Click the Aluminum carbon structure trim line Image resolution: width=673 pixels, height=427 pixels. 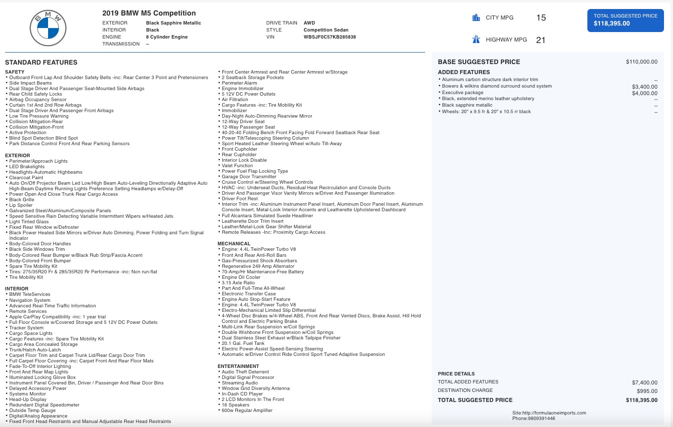click(x=488, y=80)
